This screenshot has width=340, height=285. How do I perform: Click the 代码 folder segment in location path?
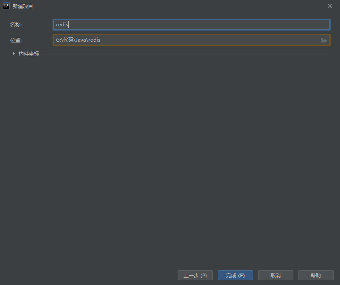tap(68, 40)
